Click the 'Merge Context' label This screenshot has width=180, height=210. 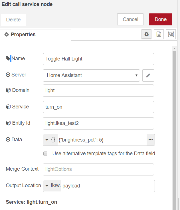tap(22, 169)
